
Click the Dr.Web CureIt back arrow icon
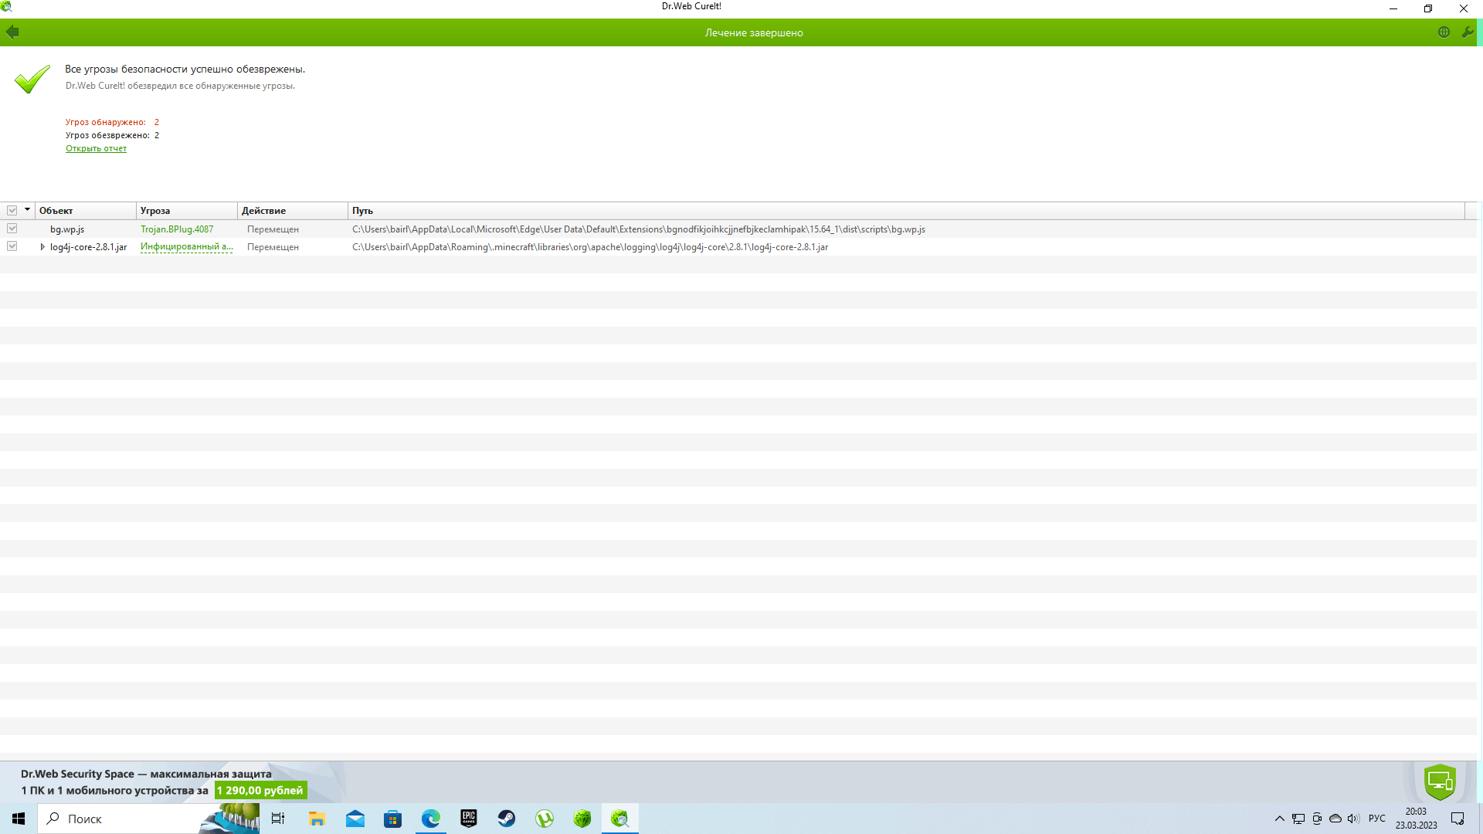pyautogui.click(x=12, y=32)
